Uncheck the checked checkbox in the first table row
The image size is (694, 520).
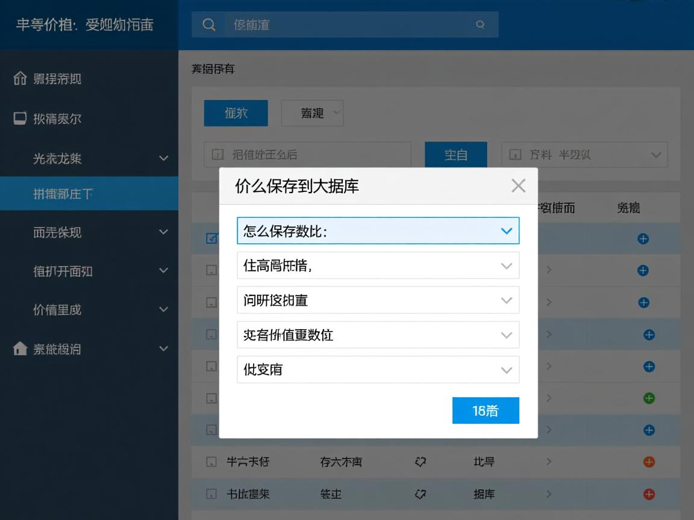click(211, 238)
